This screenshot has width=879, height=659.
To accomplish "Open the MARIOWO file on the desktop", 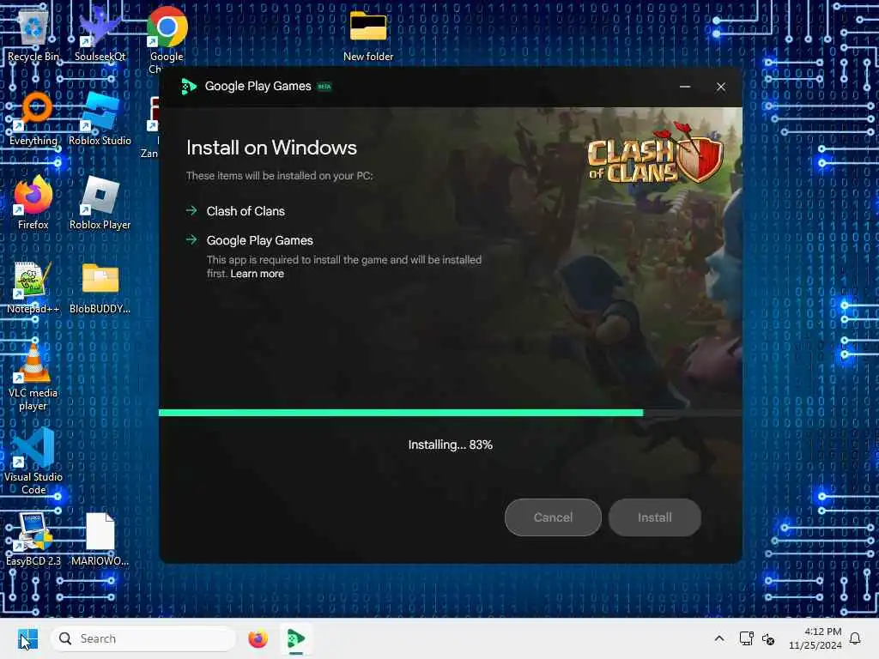I will coord(100,538).
